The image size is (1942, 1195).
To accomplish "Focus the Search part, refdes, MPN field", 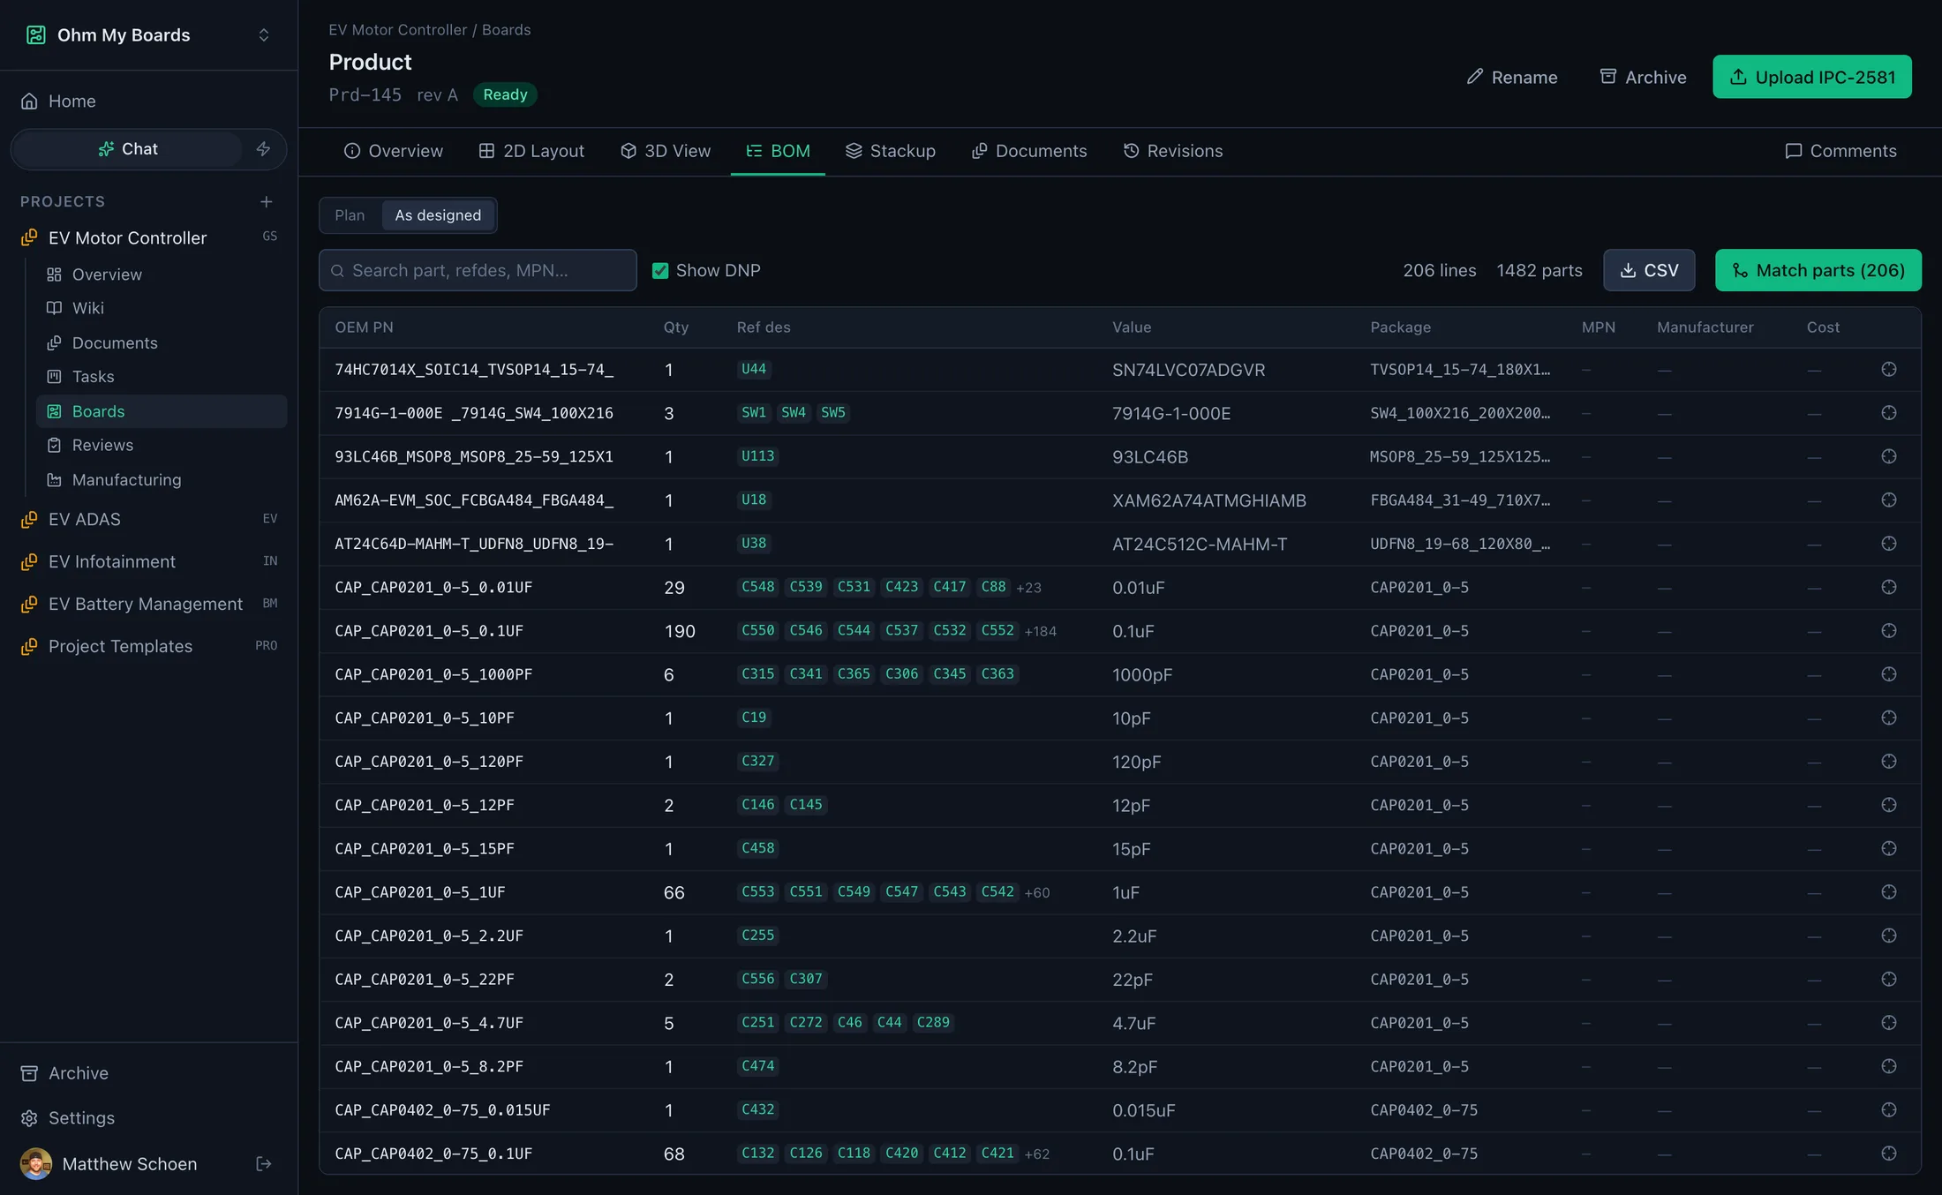I will pyautogui.click(x=478, y=270).
